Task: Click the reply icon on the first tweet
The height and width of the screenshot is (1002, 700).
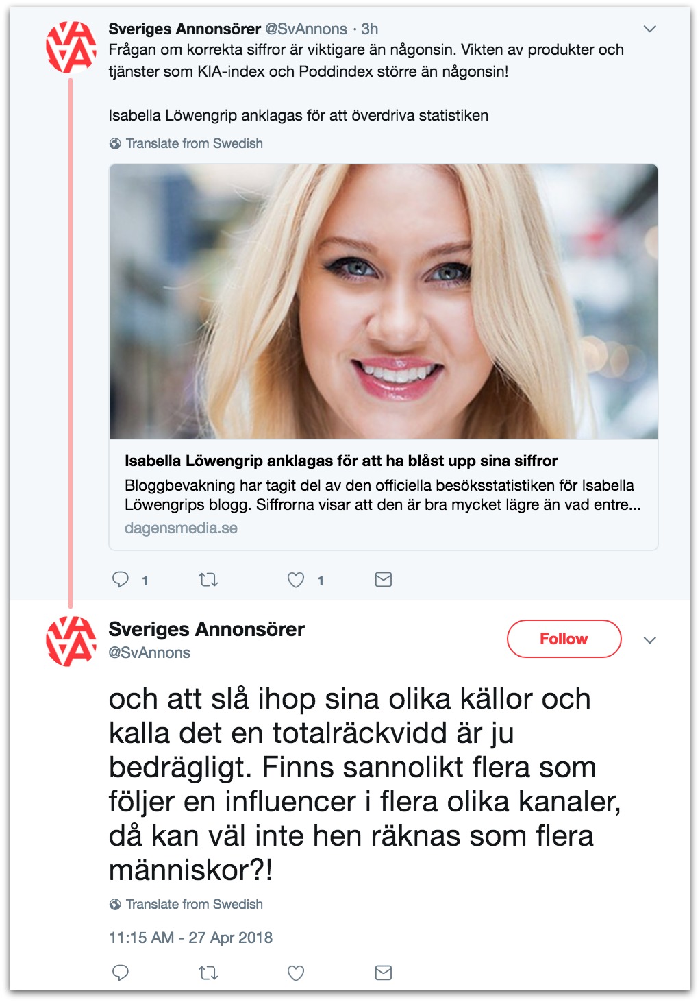Action: point(121,580)
